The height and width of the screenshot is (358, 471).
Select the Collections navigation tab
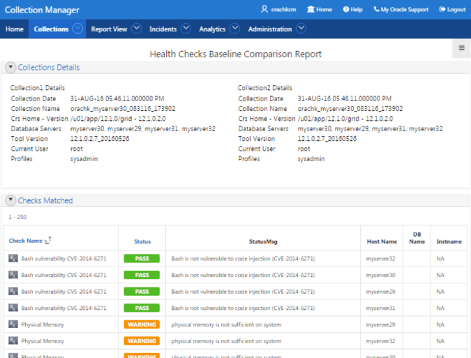[51, 29]
